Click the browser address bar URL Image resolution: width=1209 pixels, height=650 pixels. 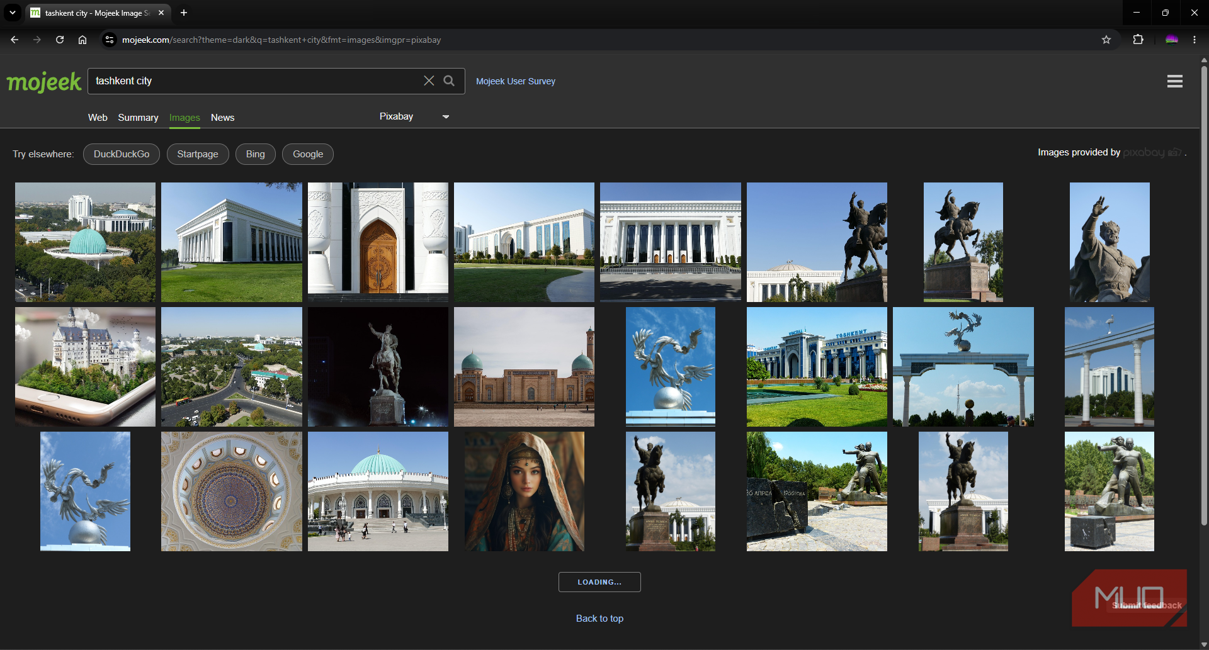[281, 40]
